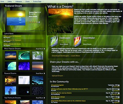Expand the Home menu dropdown arrow
123x104 pixels.
6,1
